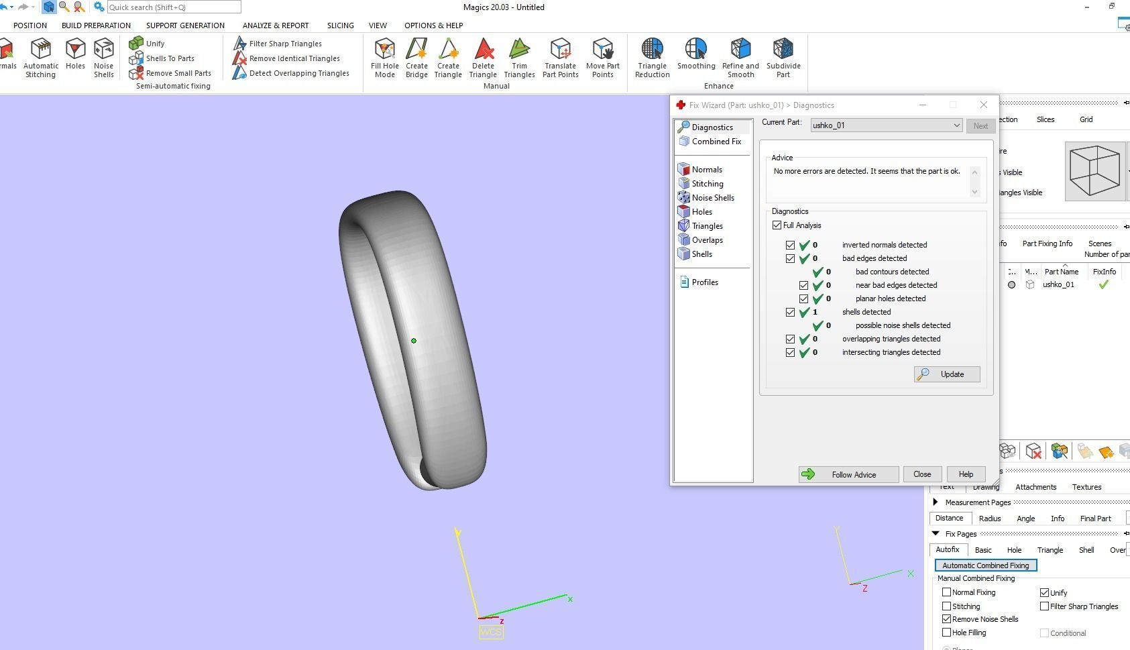Click the wireframe cube view thumbnail
Image resolution: width=1130 pixels, height=650 pixels.
click(1095, 171)
